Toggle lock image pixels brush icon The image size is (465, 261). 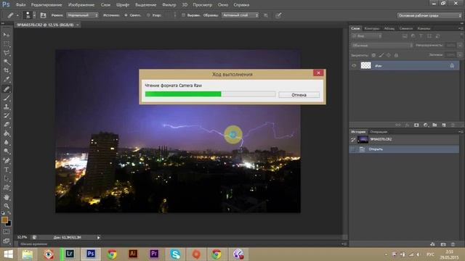(381, 55)
